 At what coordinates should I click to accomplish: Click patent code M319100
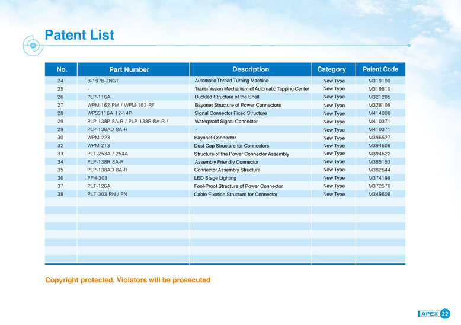[379, 81]
